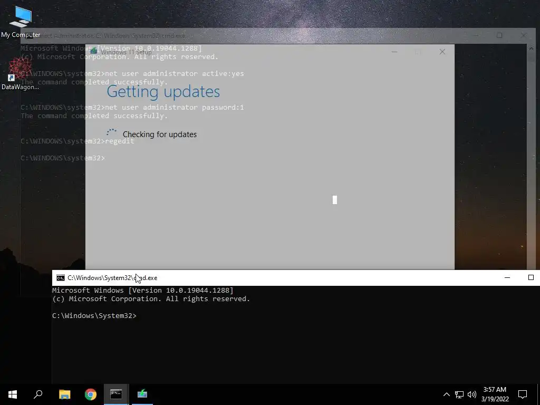Open the Action Center notifications icon
The image size is (540, 405).
coord(523,394)
